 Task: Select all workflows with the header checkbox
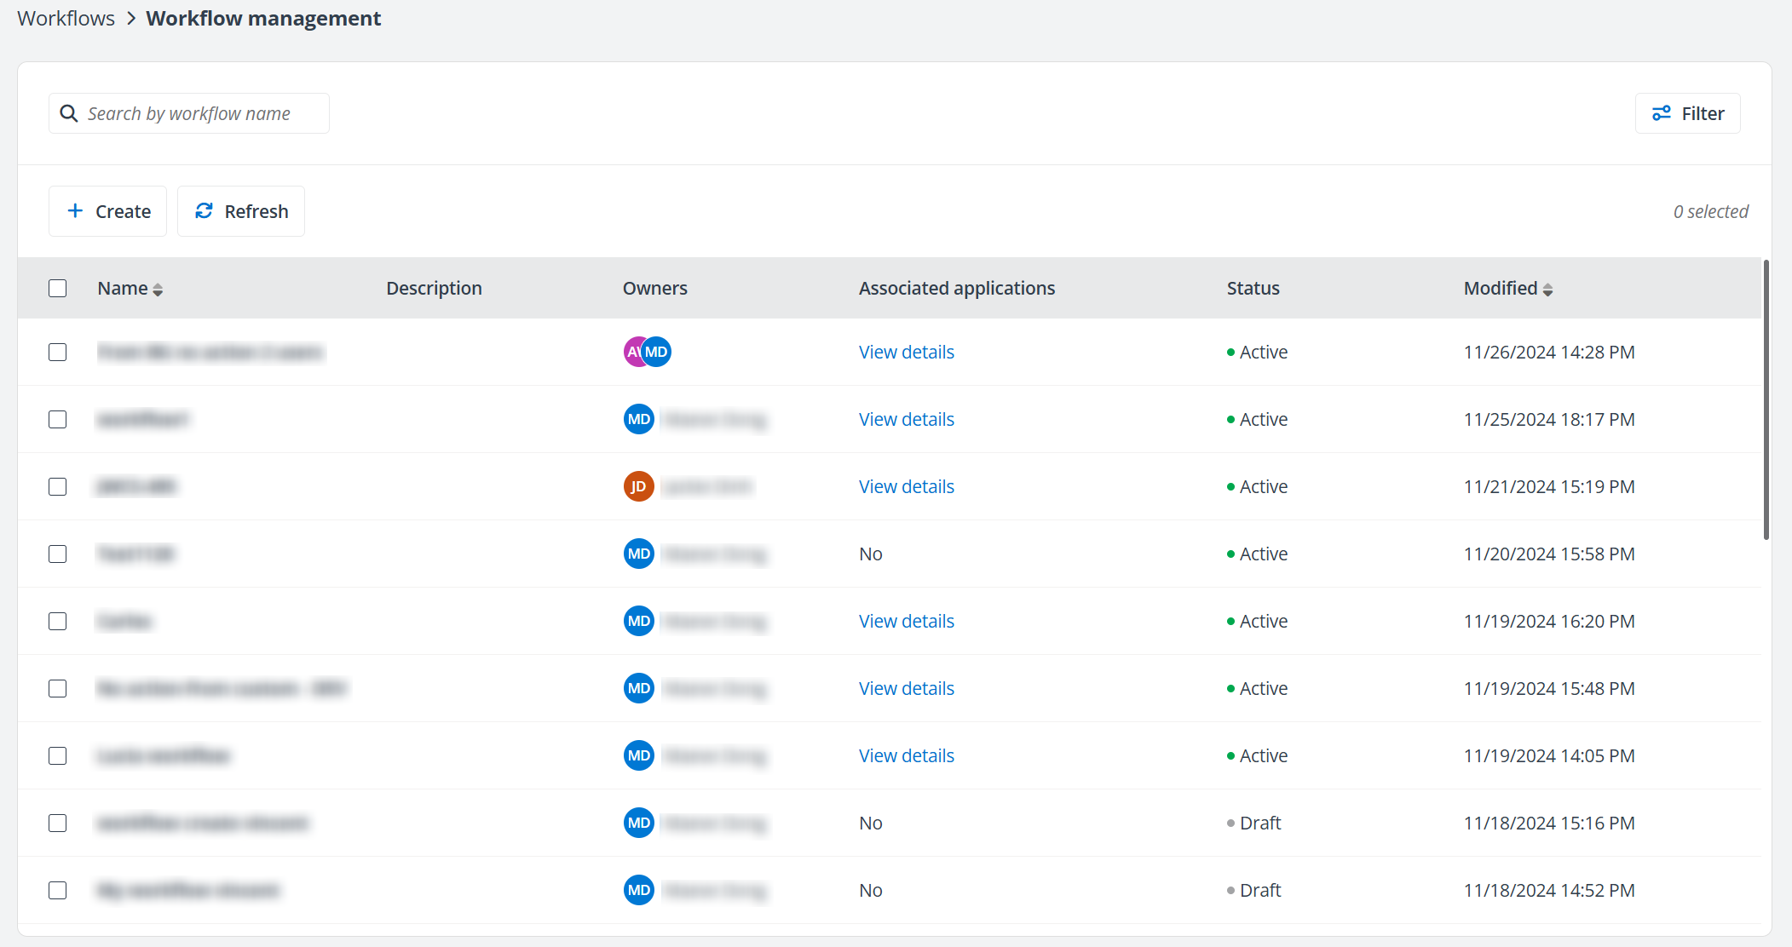(x=57, y=288)
